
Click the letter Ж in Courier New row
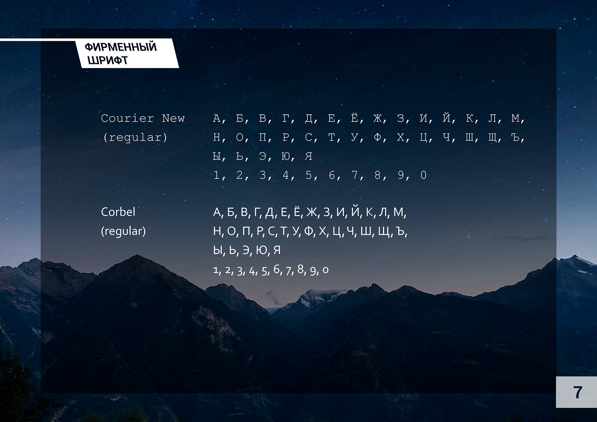pyautogui.click(x=377, y=118)
